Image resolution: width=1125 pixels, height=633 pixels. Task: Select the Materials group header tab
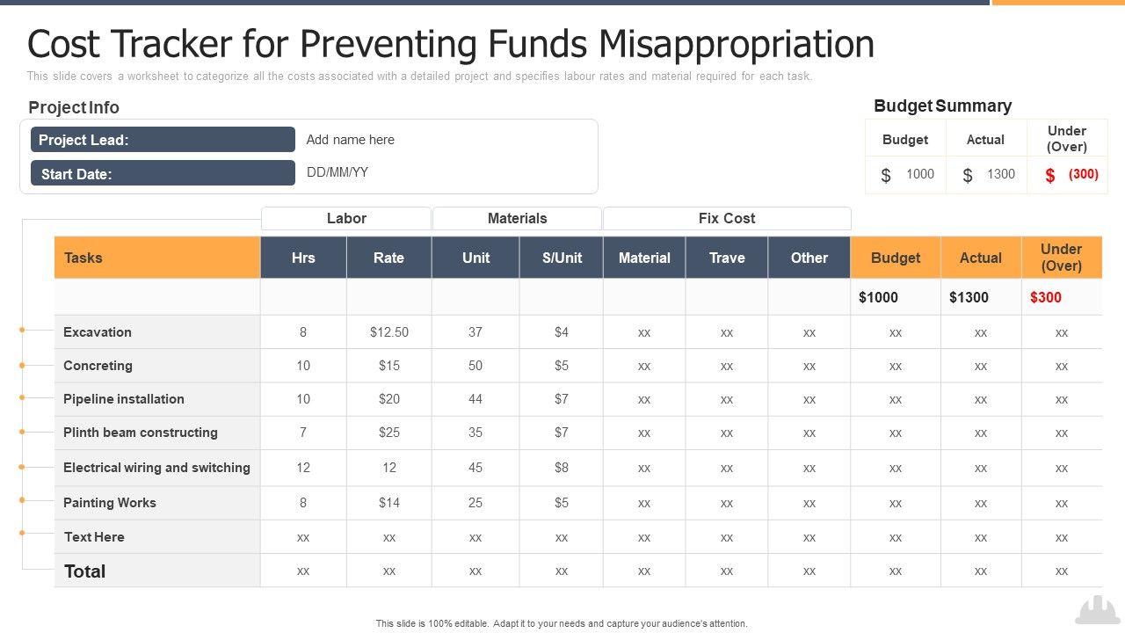[x=517, y=218]
